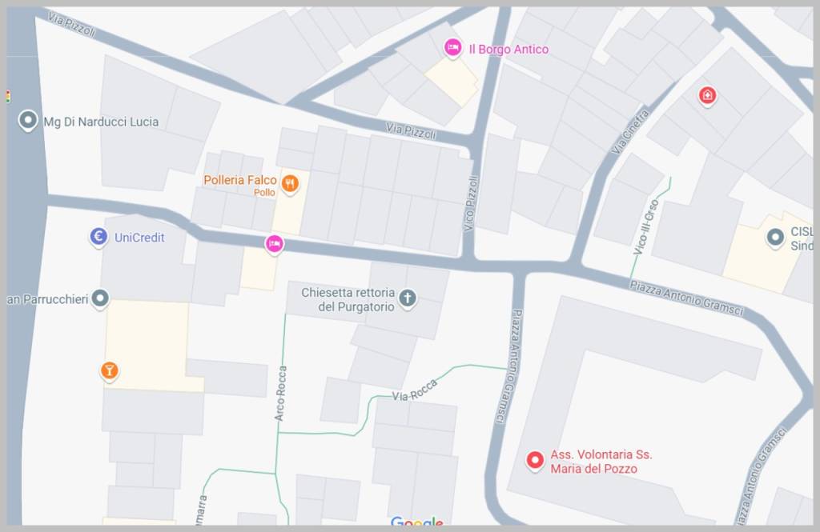Click the Via Rocca street label
Viewport: 820px width, 532px height.
415,391
